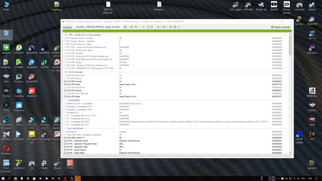Click the 17:05 clock in the taskbar
The height and width of the screenshot is (181, 322).
310,178
